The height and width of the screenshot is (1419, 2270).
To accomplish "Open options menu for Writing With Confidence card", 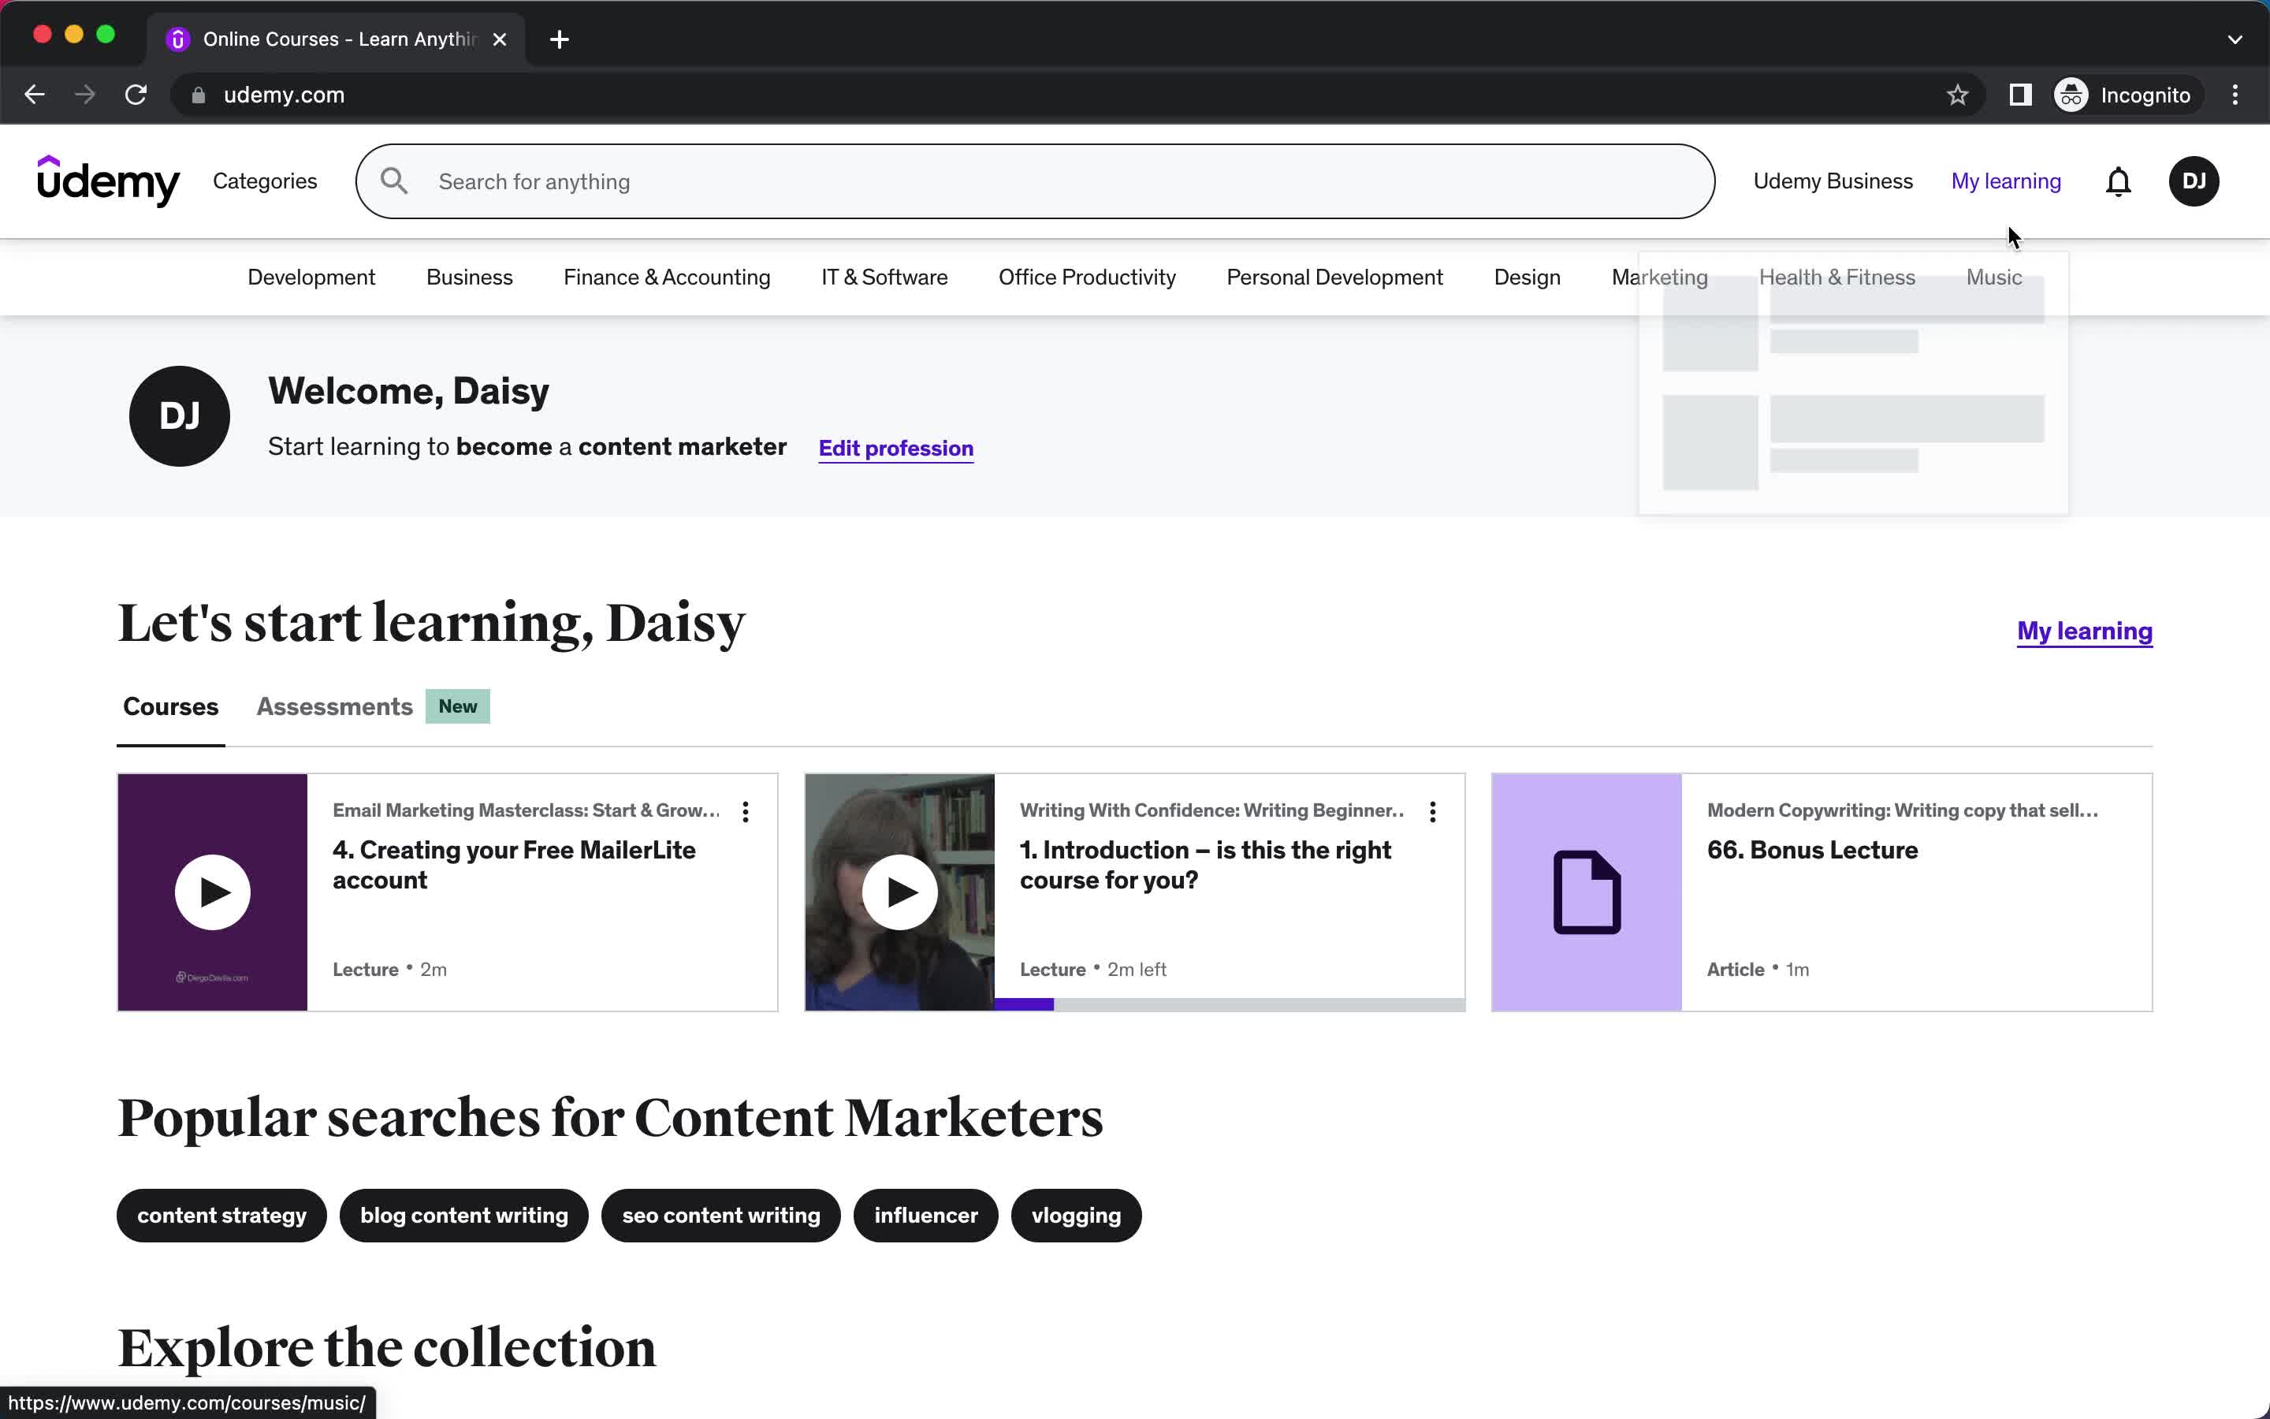I will click(x=1432, y=812).
